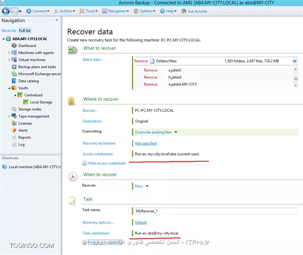303x255 pixels.
Task: Click the Log icon
Action: point(14,144)
